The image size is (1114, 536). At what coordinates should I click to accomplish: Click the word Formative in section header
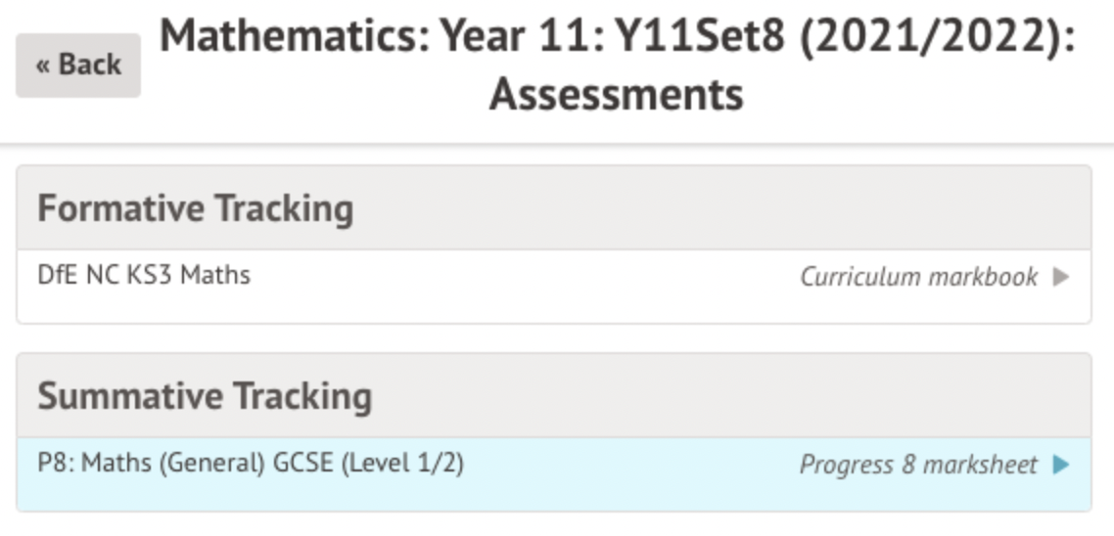click(x=120, y=209)
